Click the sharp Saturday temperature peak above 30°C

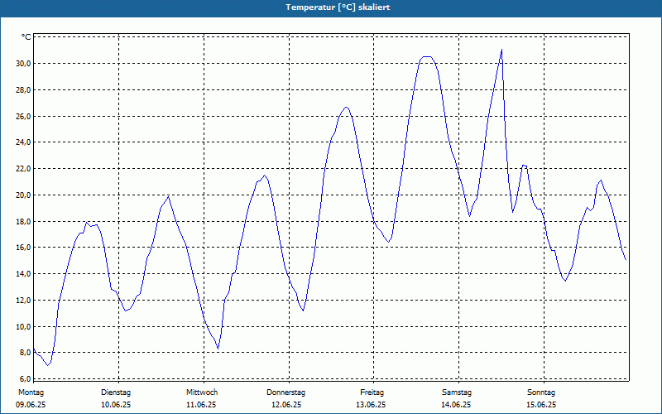[x=501, y=50]
